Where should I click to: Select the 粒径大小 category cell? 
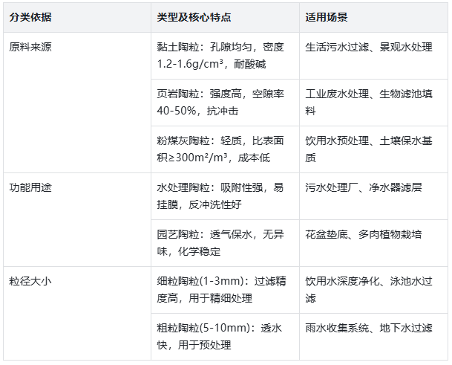30,281
